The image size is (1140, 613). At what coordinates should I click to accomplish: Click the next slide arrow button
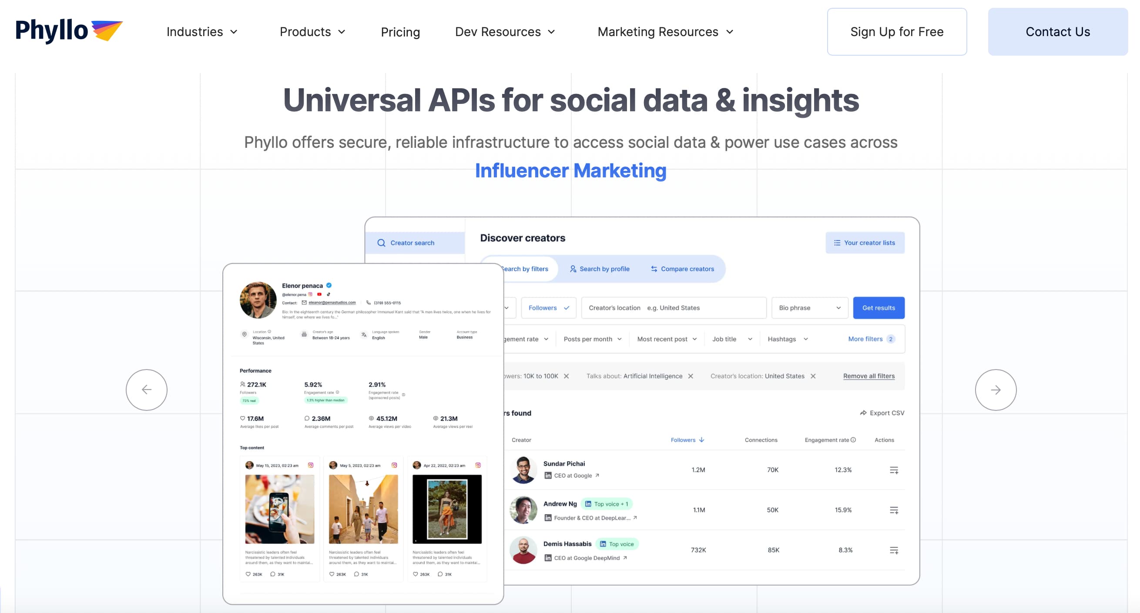996,390
